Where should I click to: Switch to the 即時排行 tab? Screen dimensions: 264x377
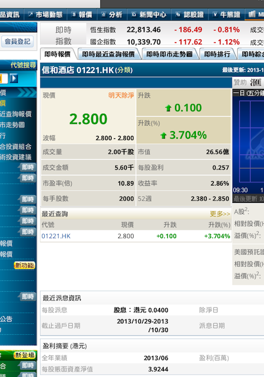pyautogui.click(x=217, y=54)
